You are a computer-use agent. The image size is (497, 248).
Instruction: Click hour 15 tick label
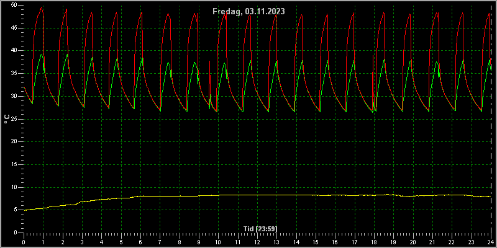316,242
